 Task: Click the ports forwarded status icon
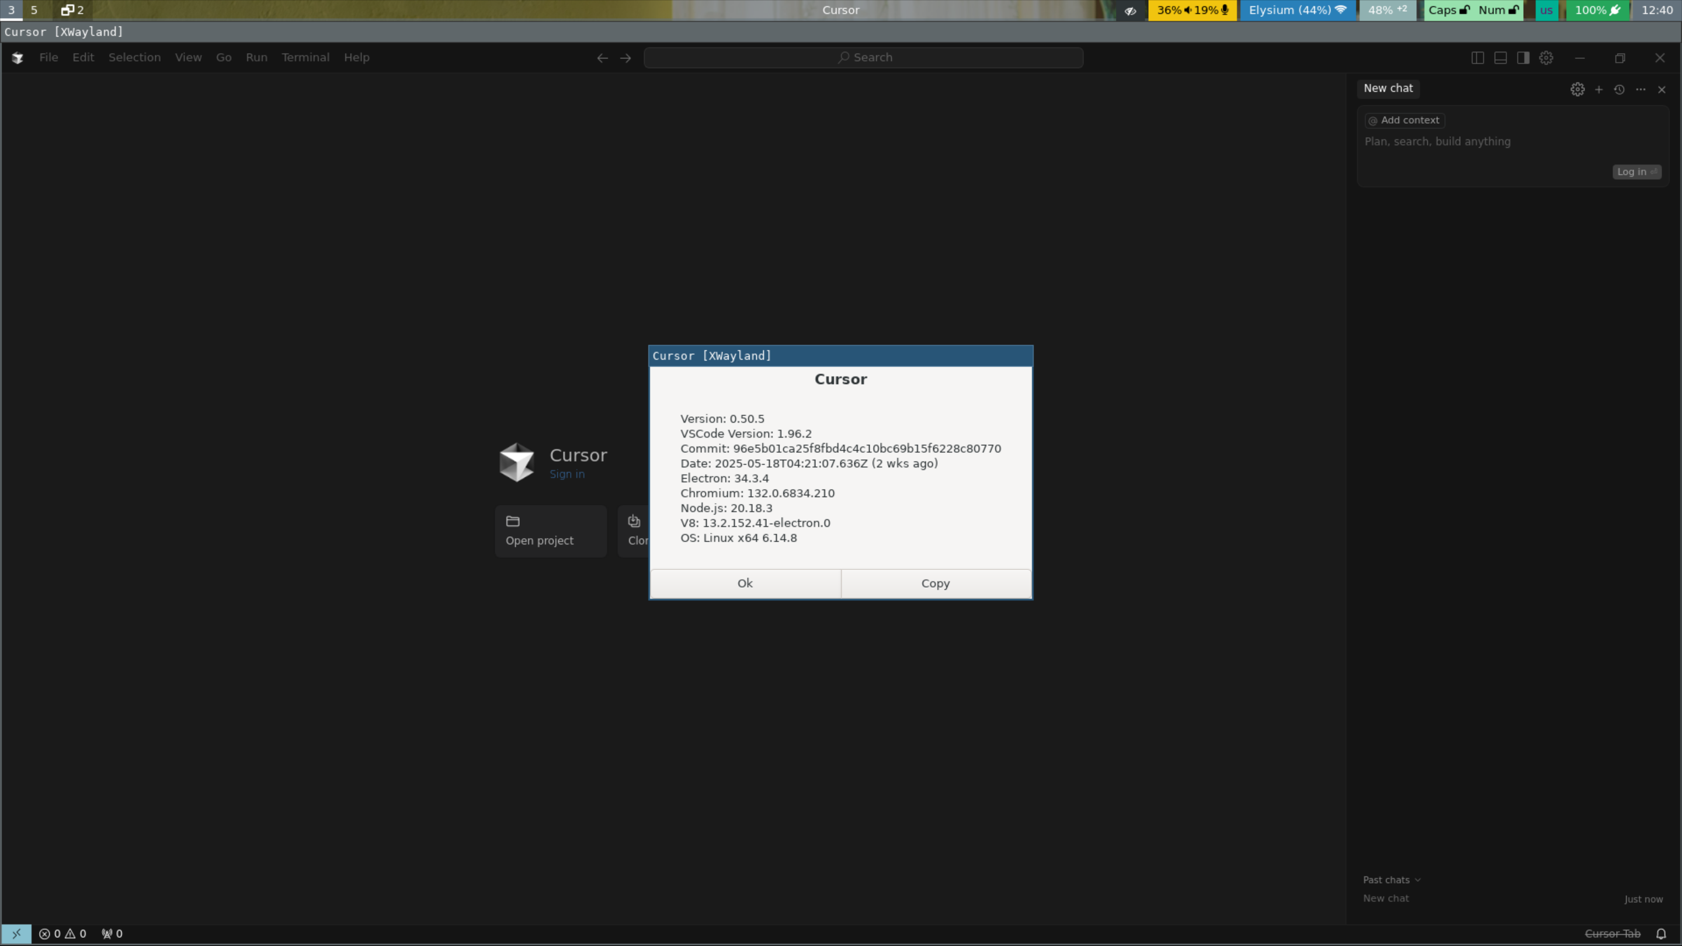pos(112,934)
